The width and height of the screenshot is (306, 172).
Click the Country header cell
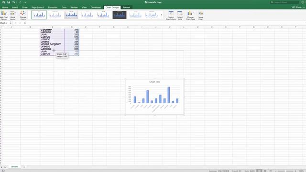pyautogui.click(x=52, y=30)
